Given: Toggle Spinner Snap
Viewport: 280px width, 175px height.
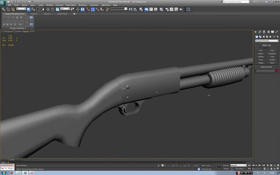Looking at the screenshot, I should tap(102, 9).
